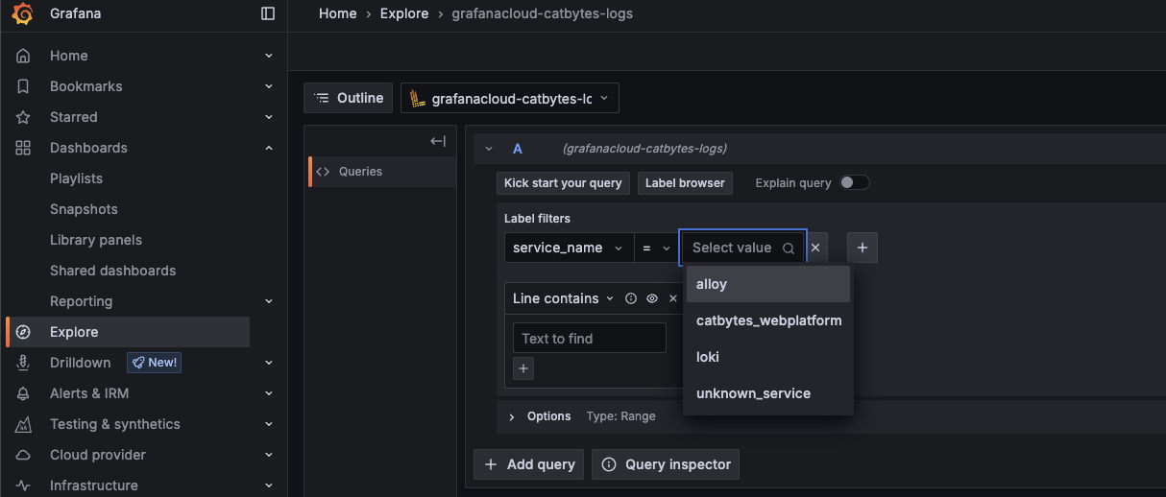Click the search icon in Select value
Image resolution: width=1166 pixels, height=497 pixels.
pos(789,248)
